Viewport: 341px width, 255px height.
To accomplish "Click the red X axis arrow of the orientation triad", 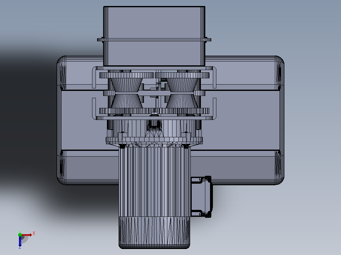I will pyautogui.click(x=27, y=235).
